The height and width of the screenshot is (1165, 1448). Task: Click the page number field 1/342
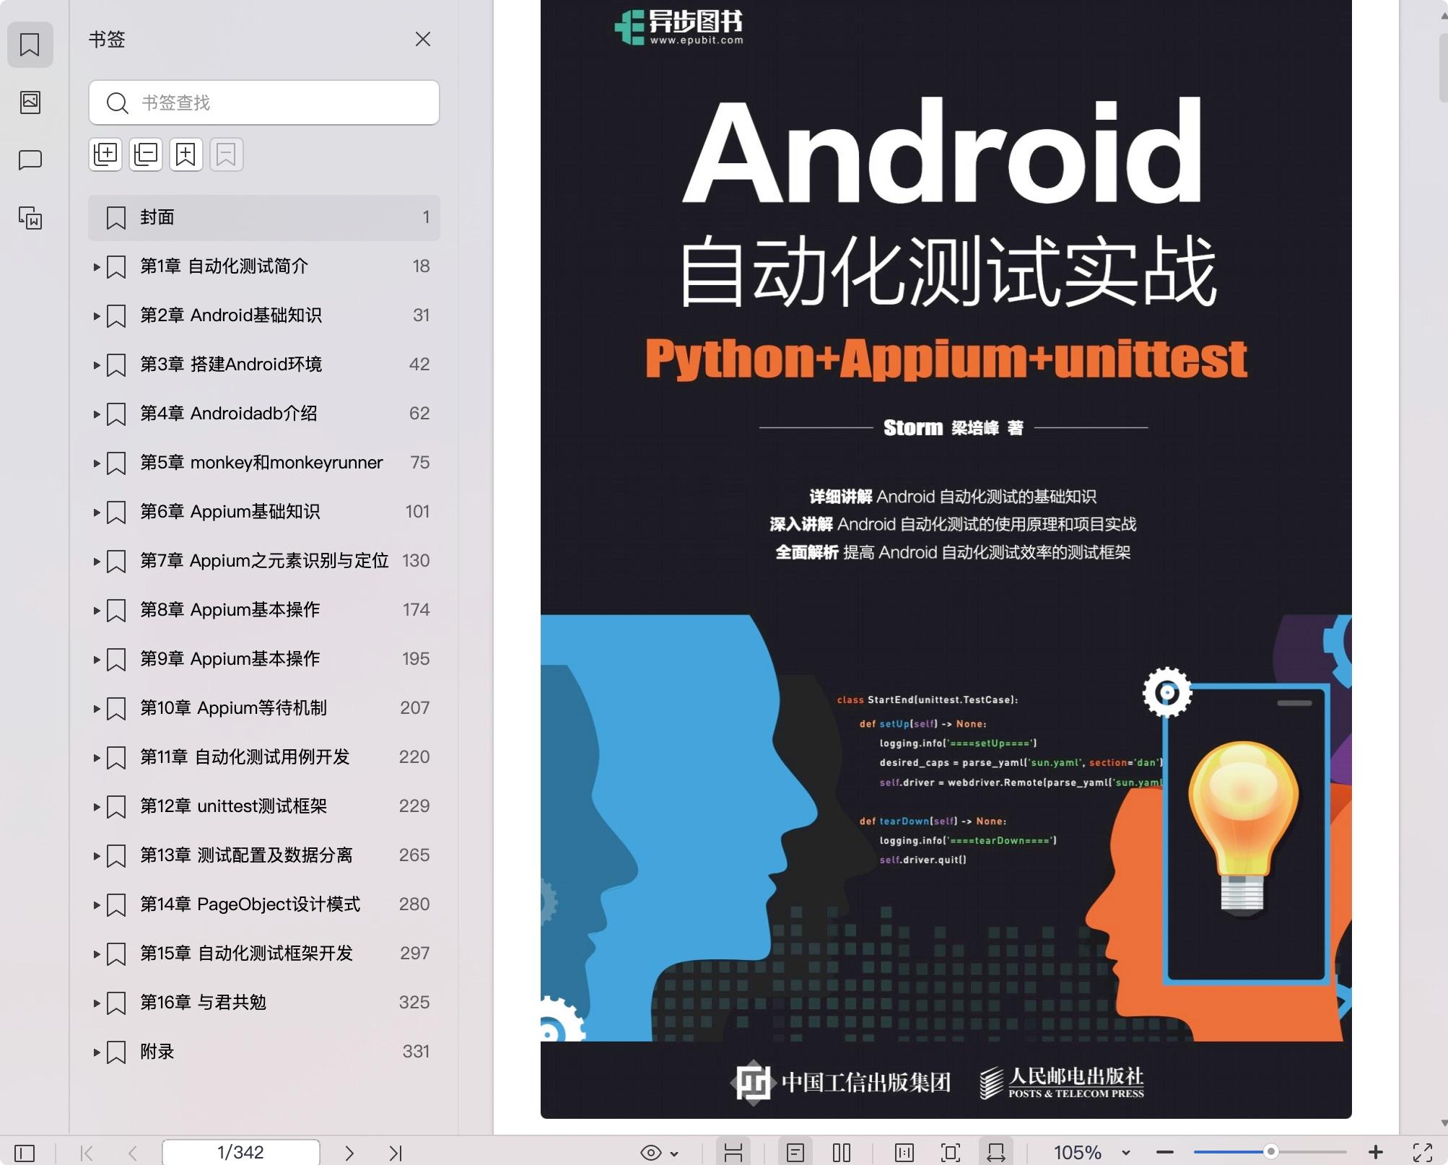click(241, 1152)
